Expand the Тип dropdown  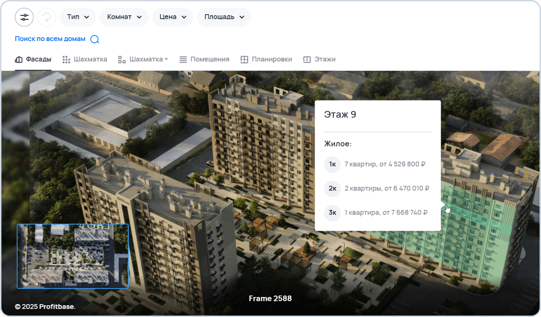[x=78, y=17]
